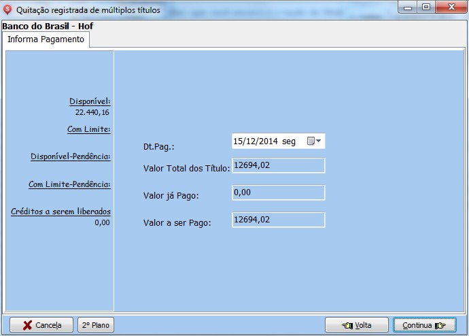469x336 pixels.
Task: Click the underlined Disponível label
Action: click(90, 101)
